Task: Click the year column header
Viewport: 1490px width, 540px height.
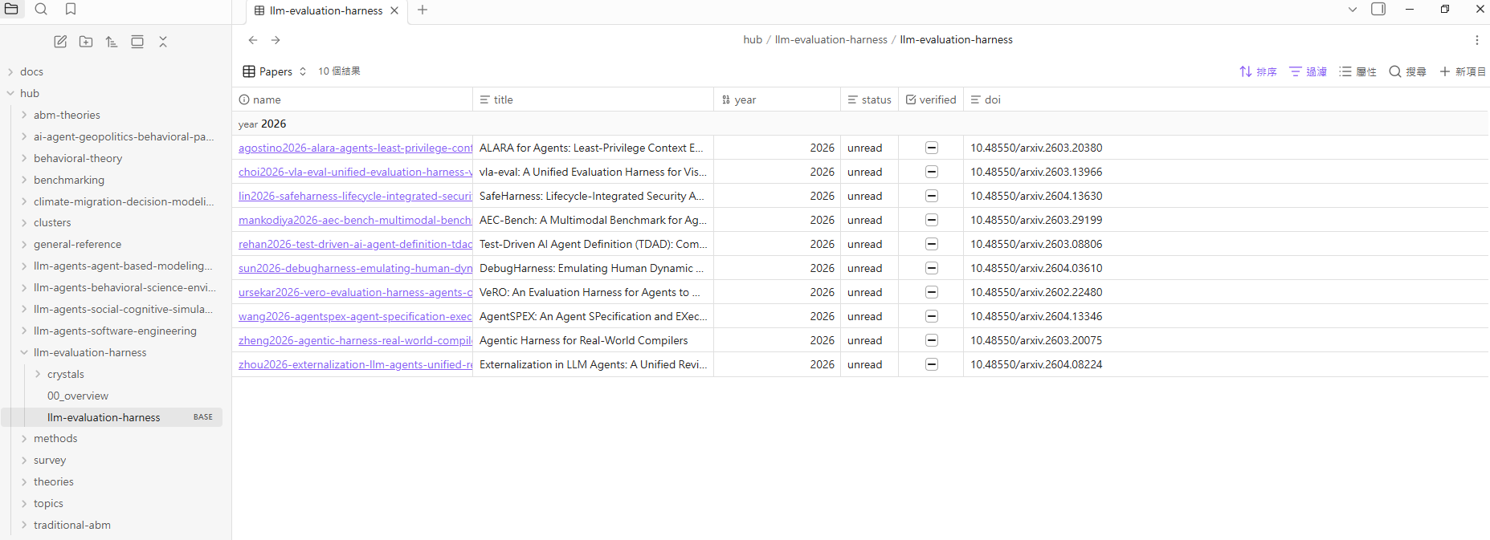Action: click(x=777, y=99)
